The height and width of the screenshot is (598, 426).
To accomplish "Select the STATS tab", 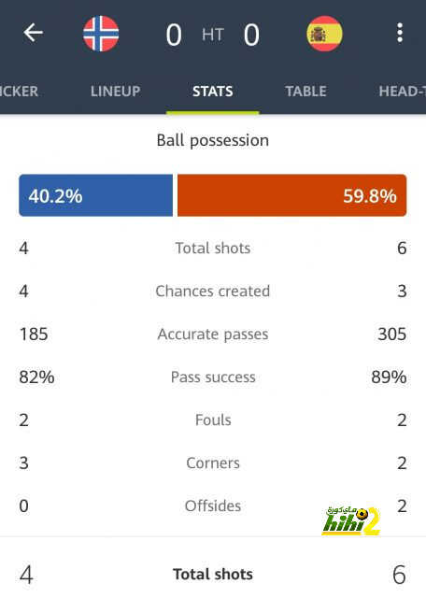I will (212, 91).
